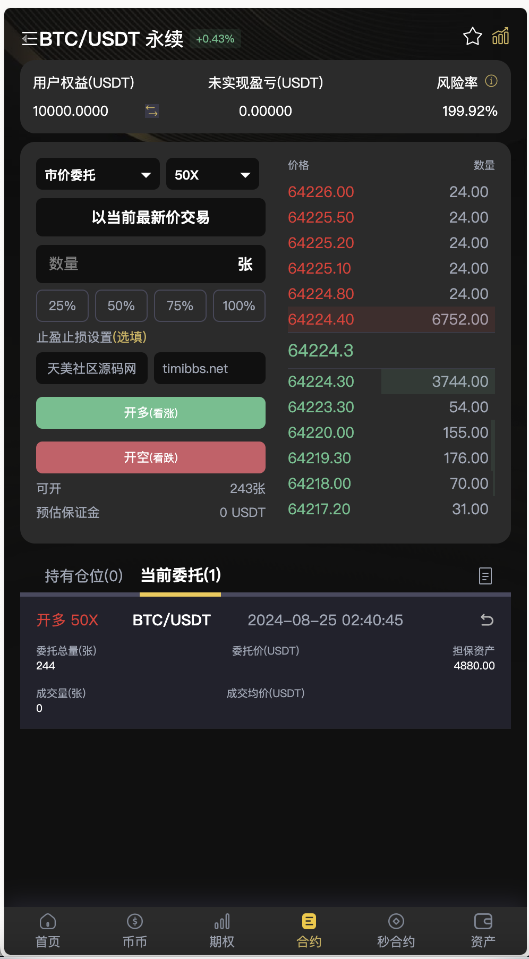Open order history document icon
The image size is (529, 959).
click(x=485, y=576)
